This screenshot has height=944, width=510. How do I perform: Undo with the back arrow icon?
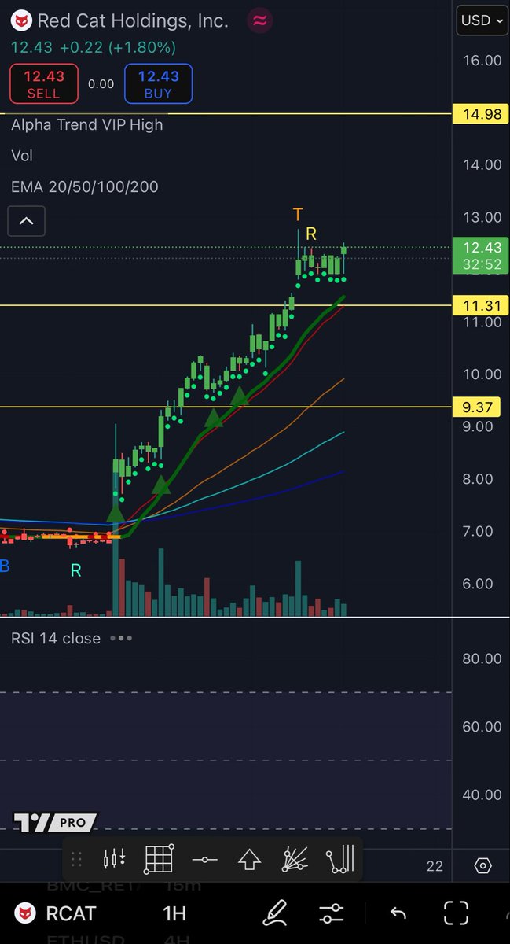point(398,913)
